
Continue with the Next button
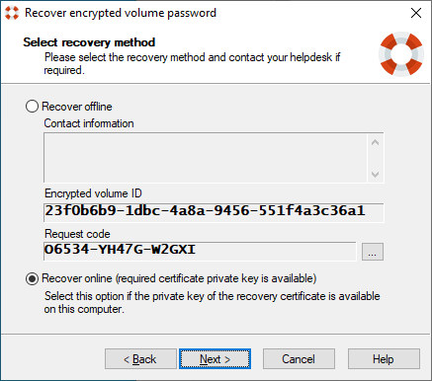pyautogui.click(x=215, y=359)
